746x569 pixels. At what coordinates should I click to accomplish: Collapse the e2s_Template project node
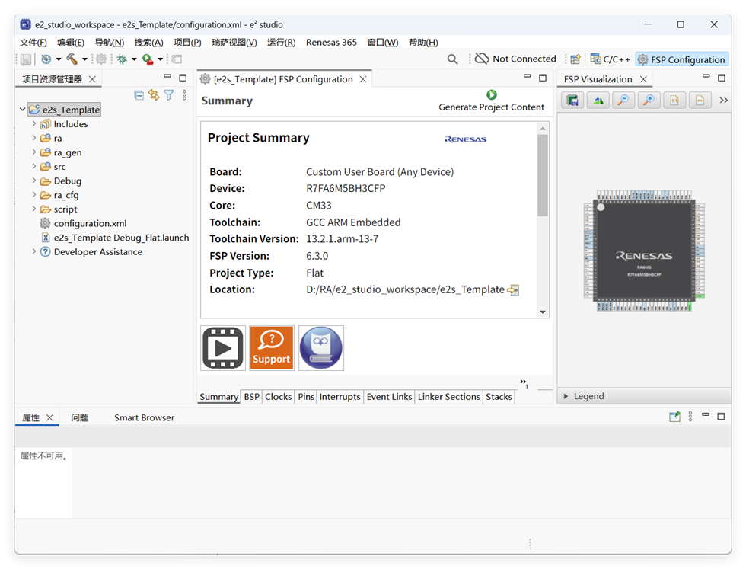point(22,110)
